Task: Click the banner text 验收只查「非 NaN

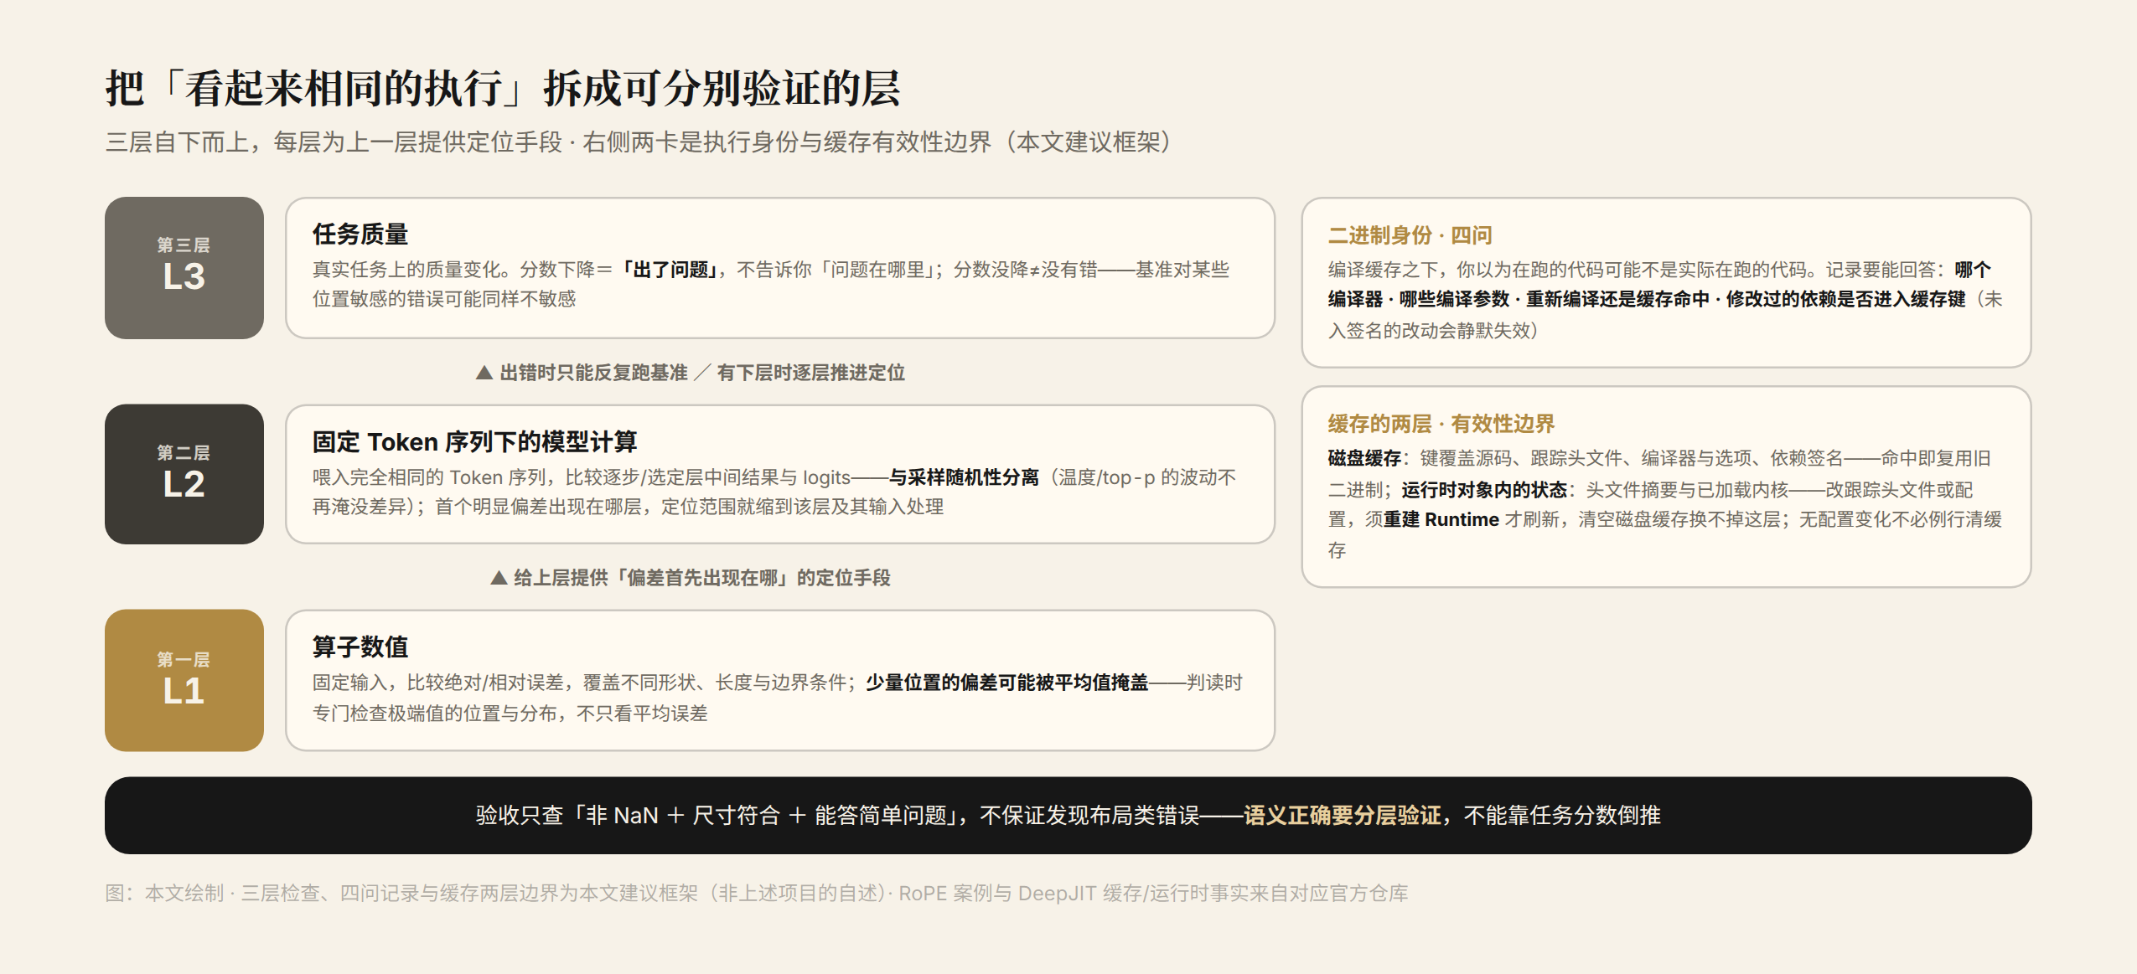Action: click(x=567, y=816)
